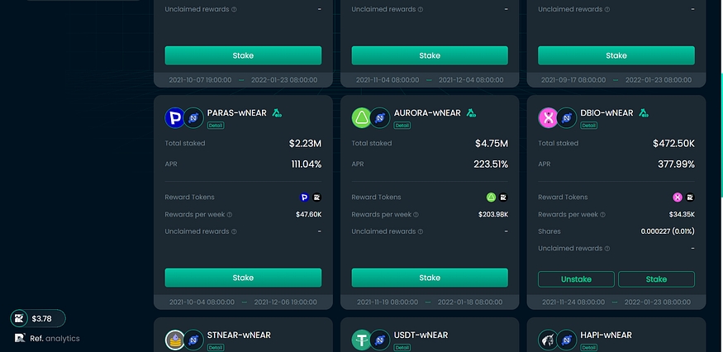The image size is (723, 352).
Task: Click the DBIO token icon
Action: pyautogui.click(x=548, y=118)
